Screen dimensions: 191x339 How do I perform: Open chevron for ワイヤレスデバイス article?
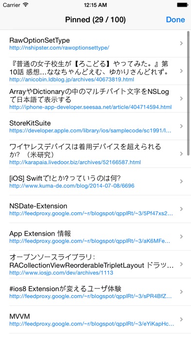[181, 154]
